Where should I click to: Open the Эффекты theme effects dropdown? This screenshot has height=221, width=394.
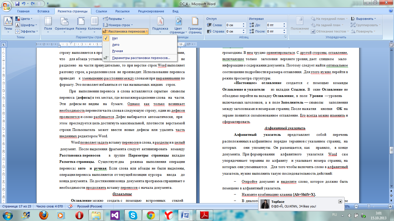[27, 31]
